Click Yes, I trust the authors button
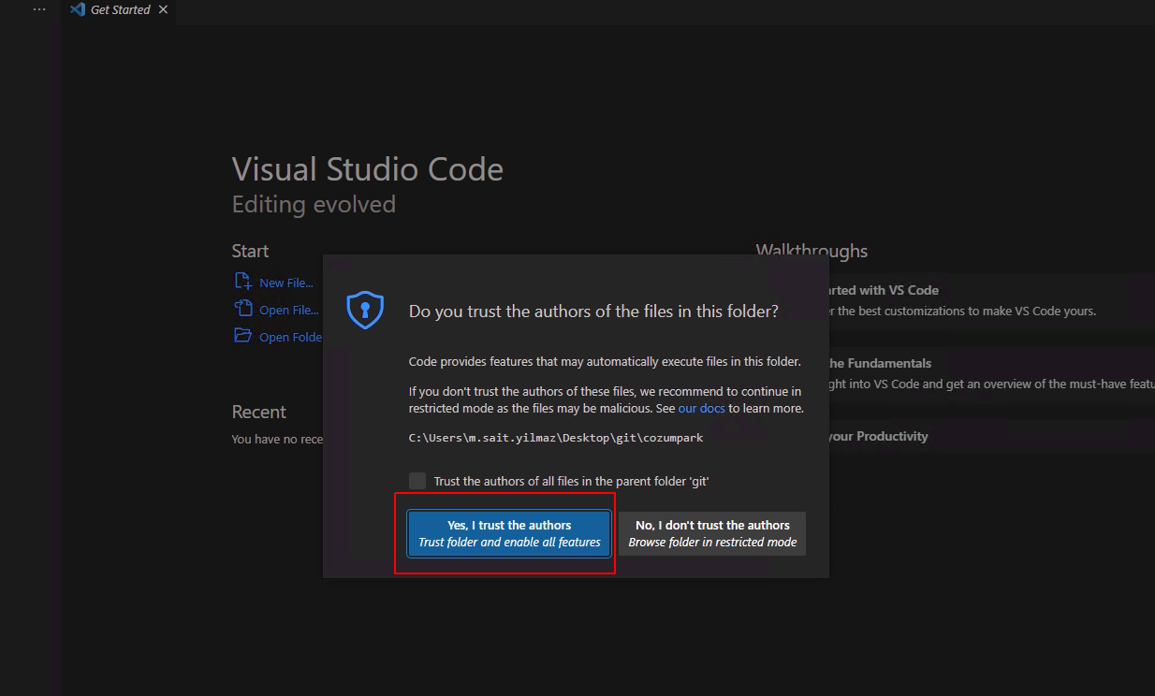 point(509,533)
